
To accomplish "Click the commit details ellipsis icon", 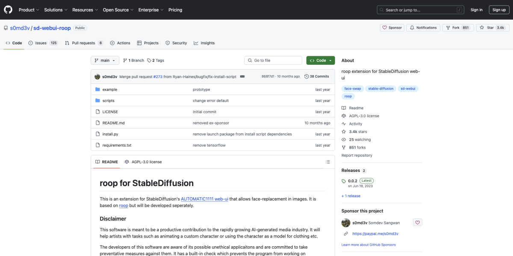I will click(242, 76).
